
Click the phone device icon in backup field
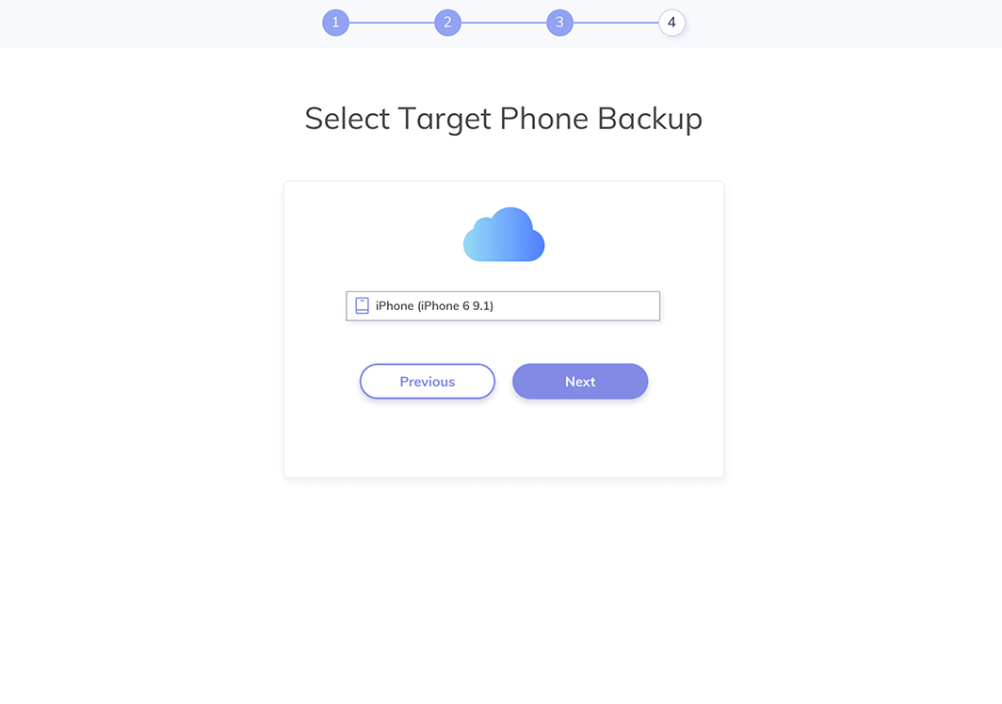point(362,305)
